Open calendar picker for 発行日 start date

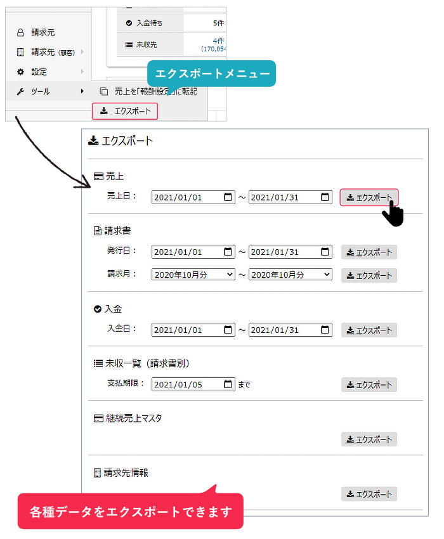pos(228,252)
